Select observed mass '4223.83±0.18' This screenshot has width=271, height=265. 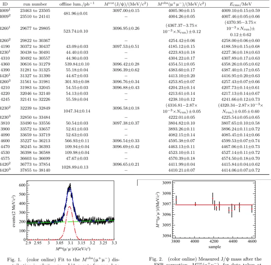(182, 52)
